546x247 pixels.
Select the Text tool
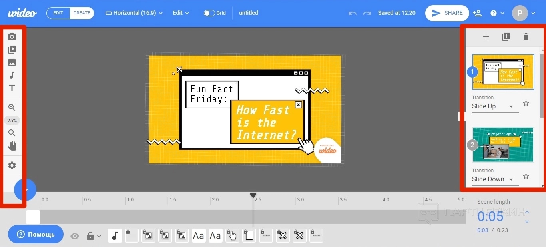12,88
